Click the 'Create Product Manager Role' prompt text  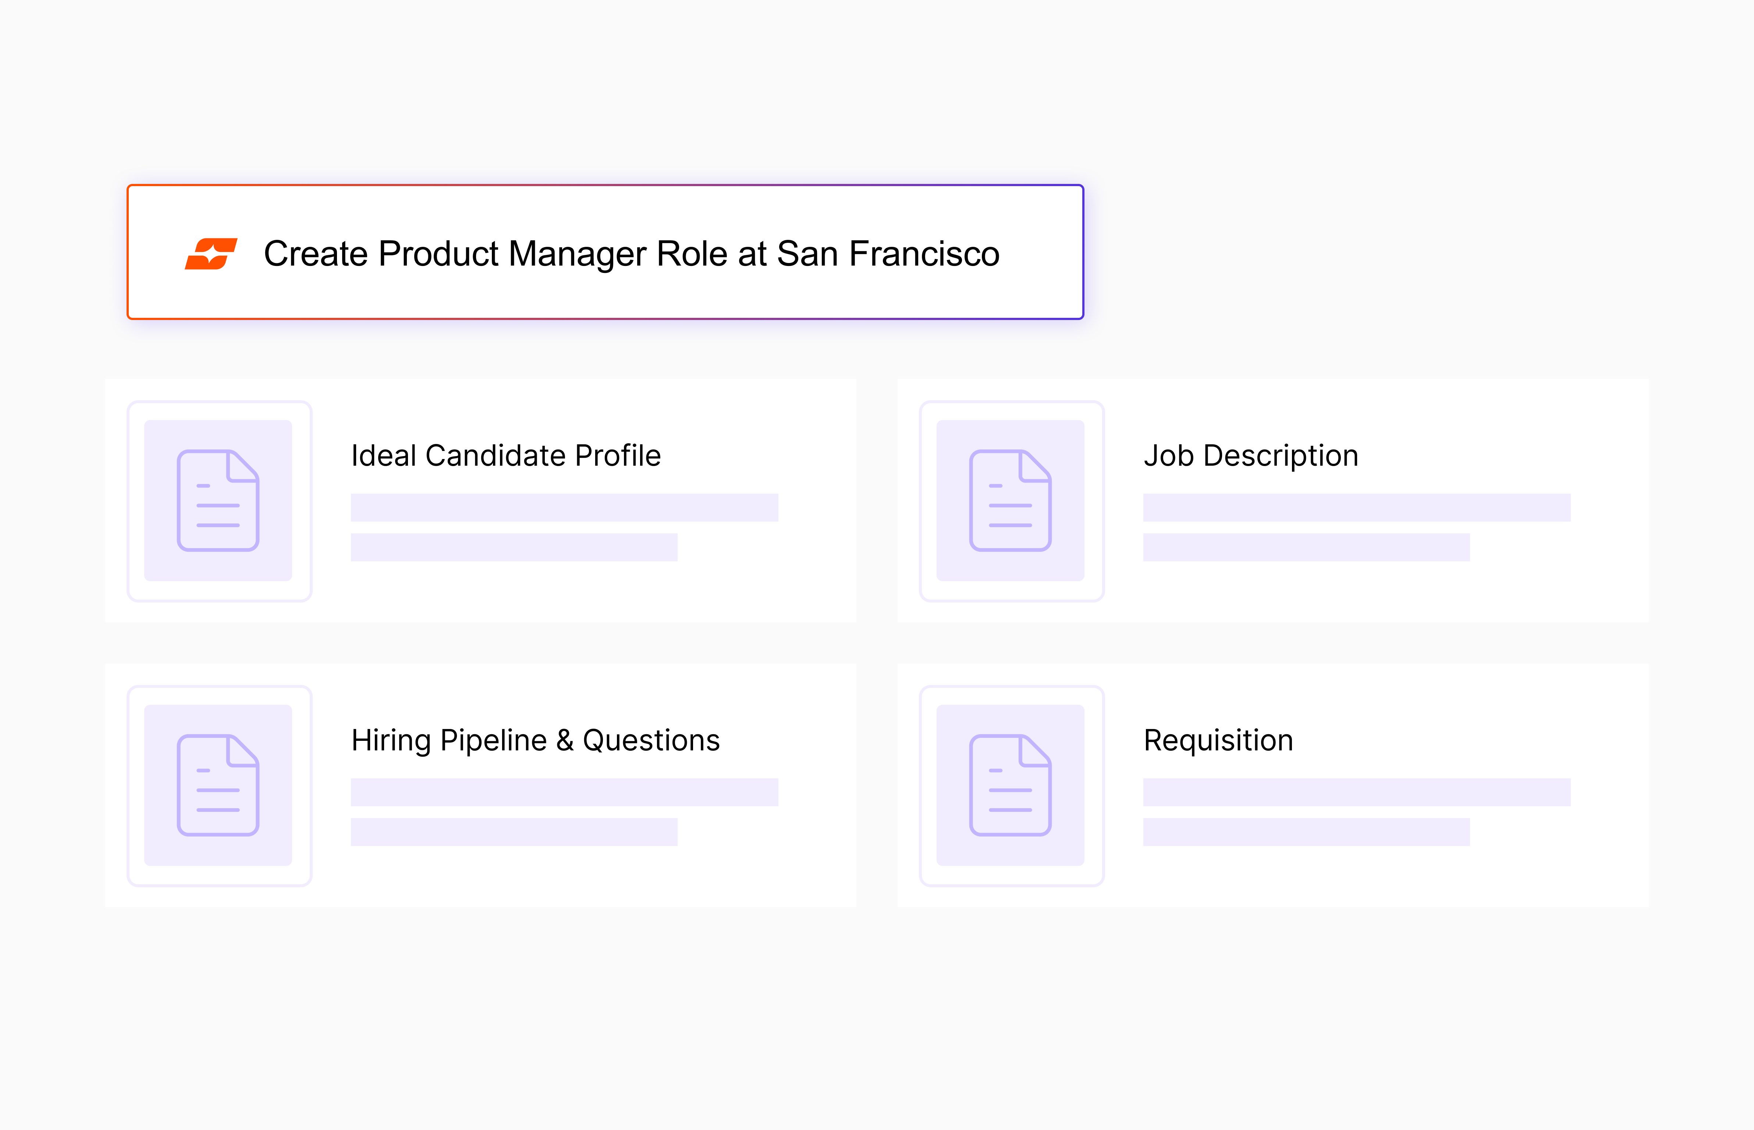tap(631, 254)
